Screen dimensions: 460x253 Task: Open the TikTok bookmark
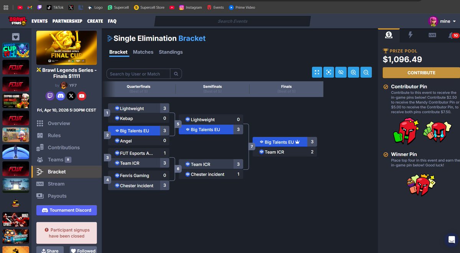pyautogui.click(x=55, y=7)
